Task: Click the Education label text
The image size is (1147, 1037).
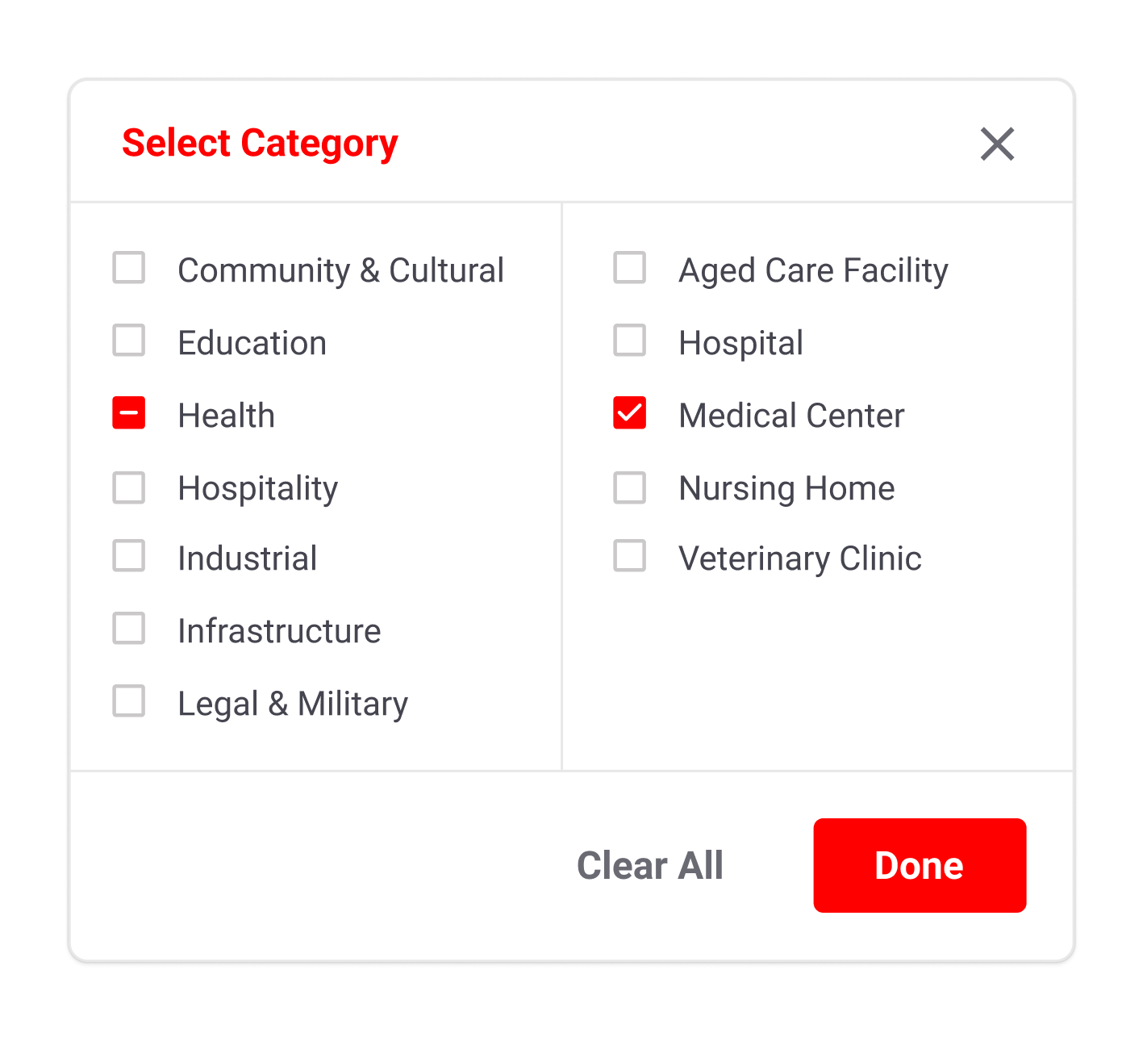Action: coord(252,341)
